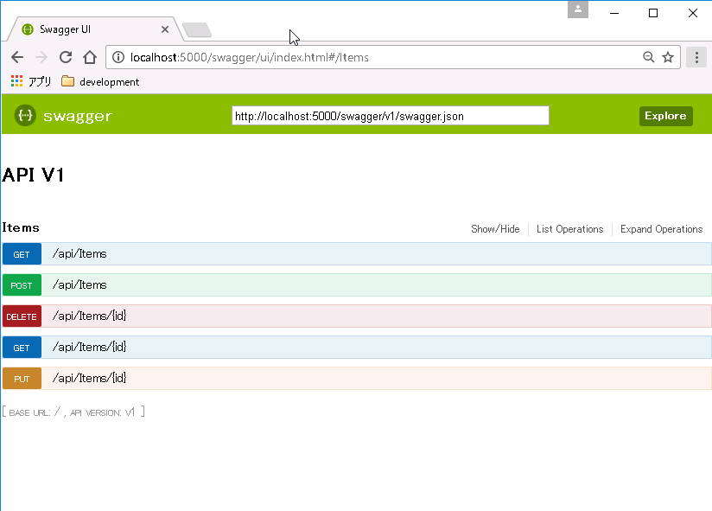Click the browser forward arrow
Image resolution: width=712 pixels, height=511 pixels.
pyautogui.click(x=41, y=57)
